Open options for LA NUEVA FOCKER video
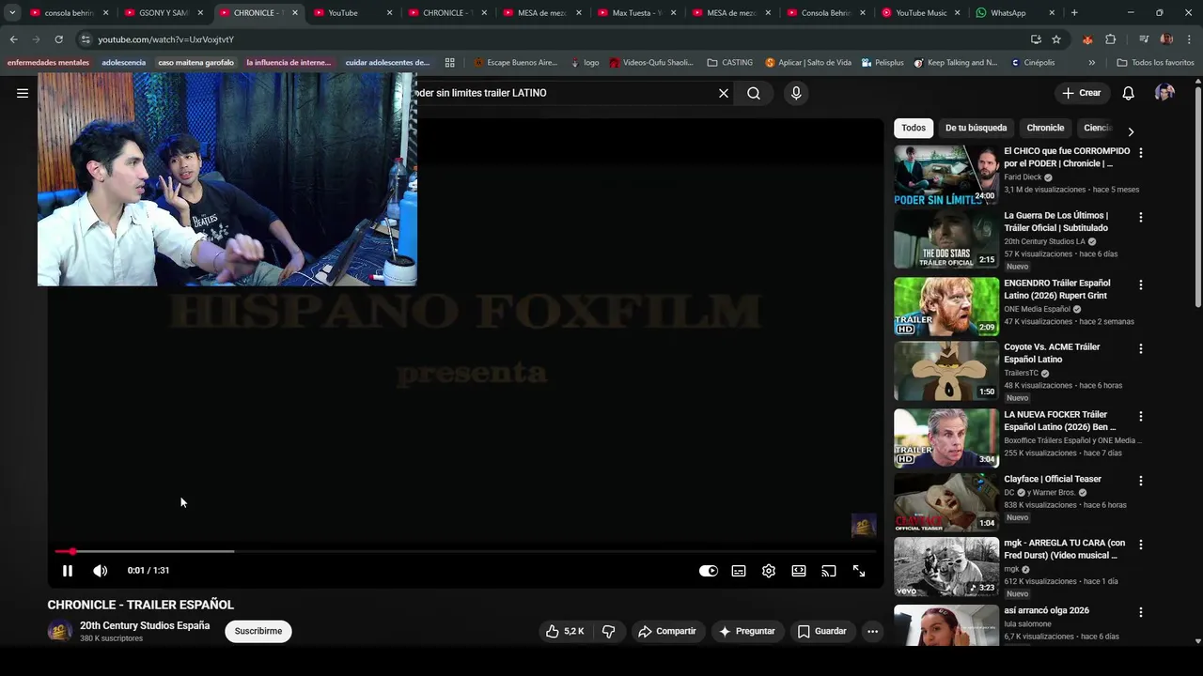1203x676 pixels. (1141, 416)
